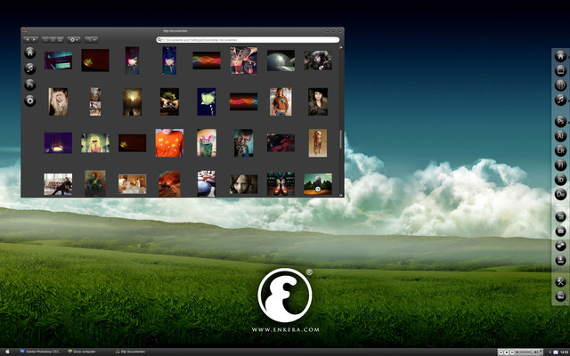
Task: Click the search magnifier in the address bar
Action: point(159,39)
